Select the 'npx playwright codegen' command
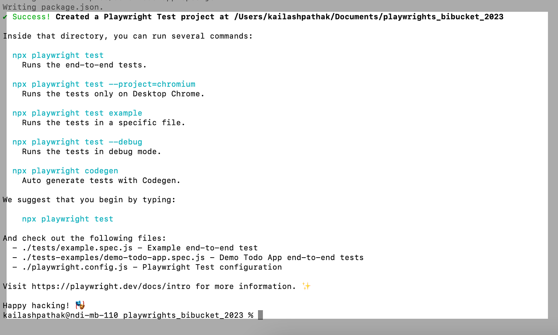The image size is (558, 335). [65, 171]
